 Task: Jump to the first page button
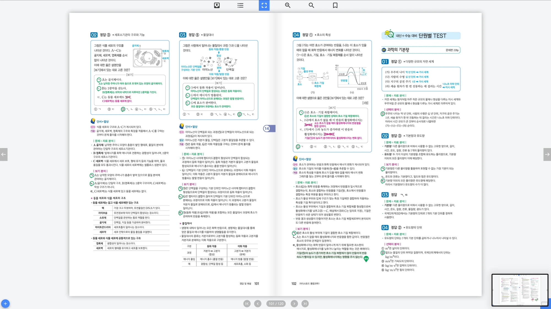[x=247, y=304]
